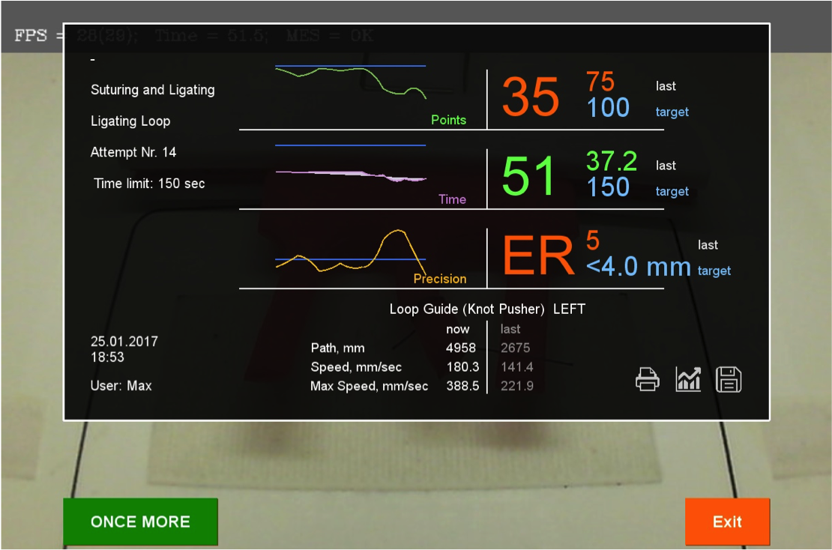Image resolution: width=832 pixels, height=550 pixels.
Task: Click the orange Exit button
Action: [727, 522]
